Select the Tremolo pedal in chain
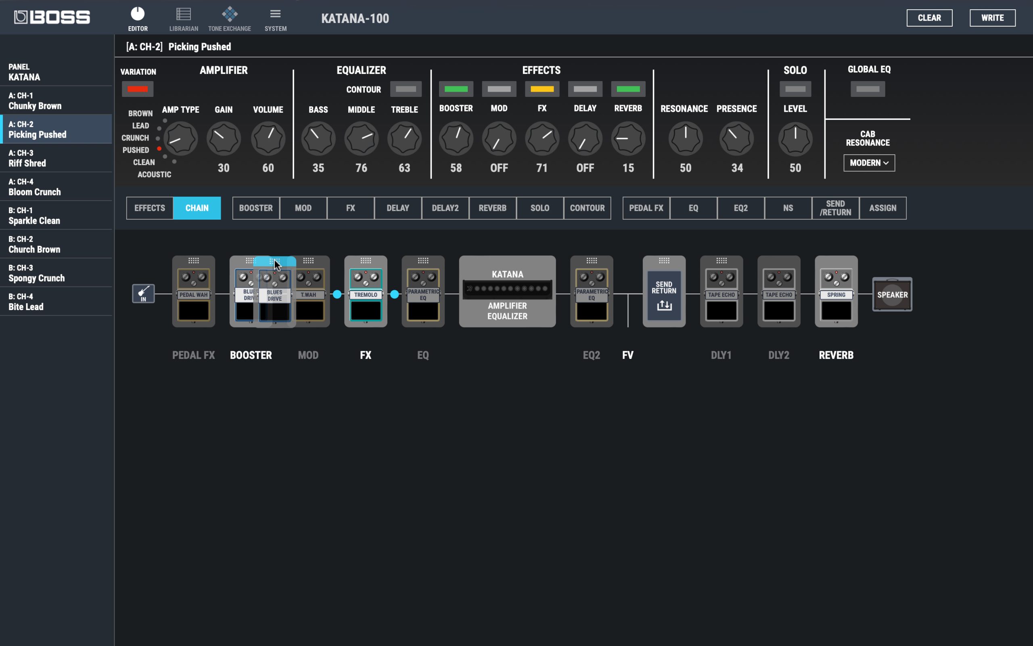The width and height of the screenshot is (1033, 646). [366, 292]
